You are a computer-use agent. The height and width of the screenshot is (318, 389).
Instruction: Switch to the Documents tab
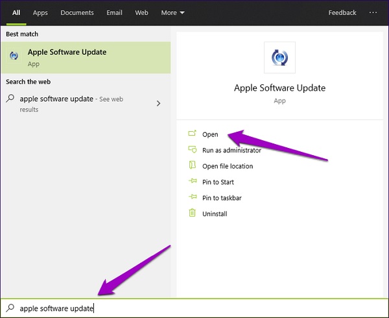77,12
